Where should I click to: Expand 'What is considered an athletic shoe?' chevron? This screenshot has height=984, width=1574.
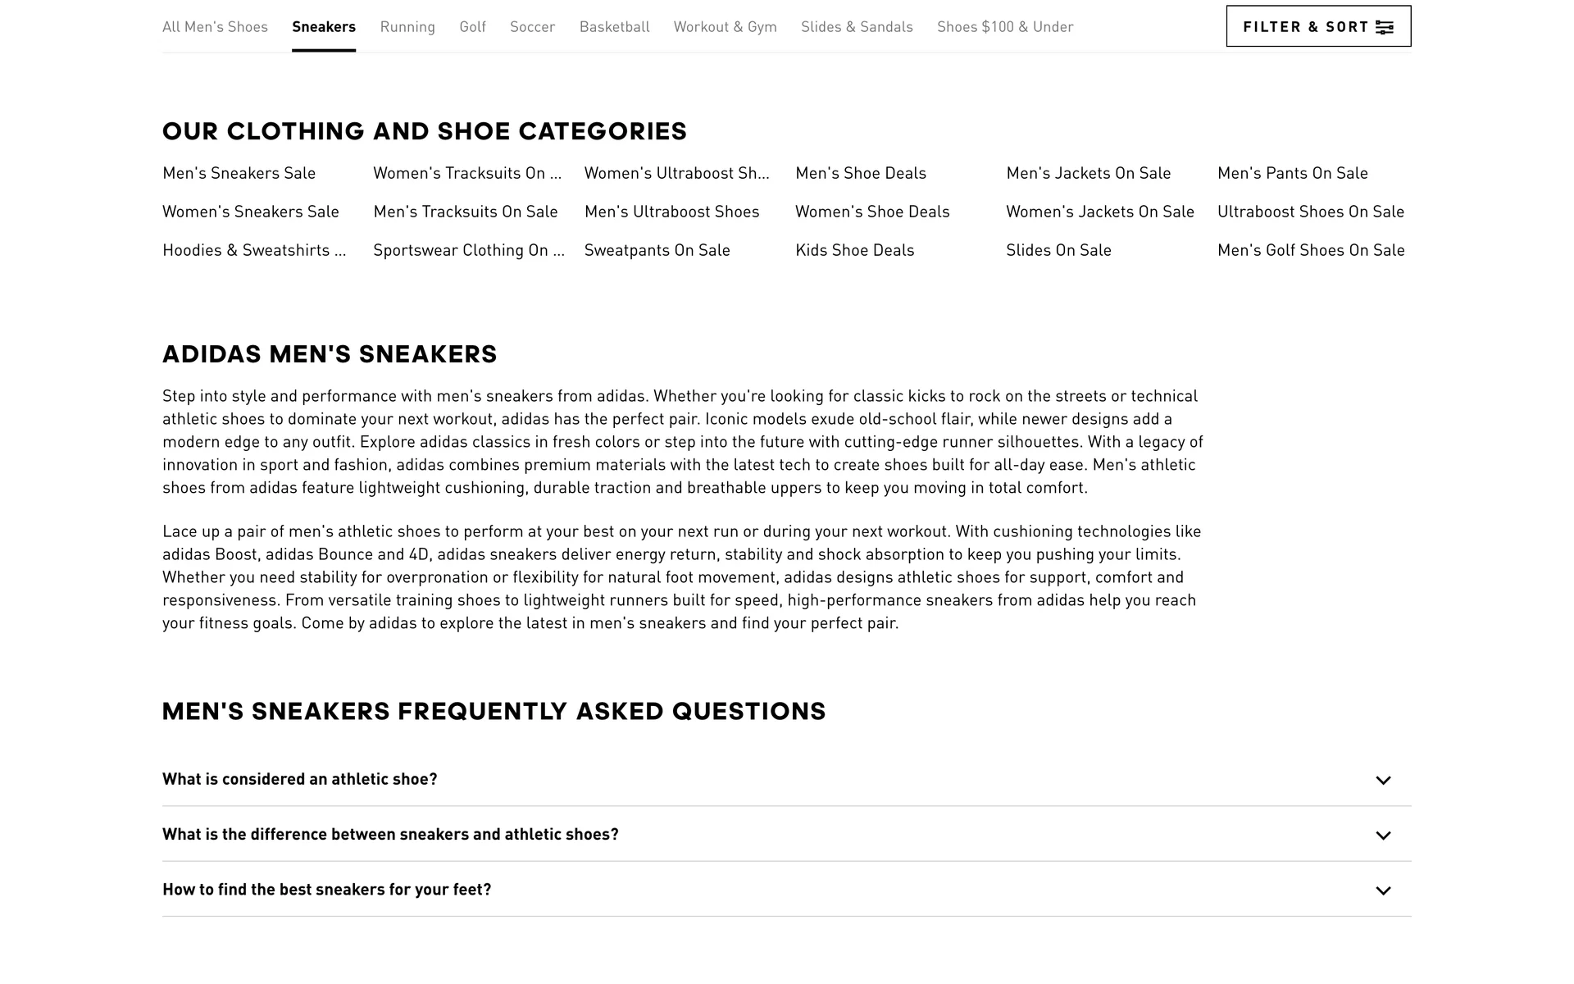pyautogui.click(x=1383, y=780)
